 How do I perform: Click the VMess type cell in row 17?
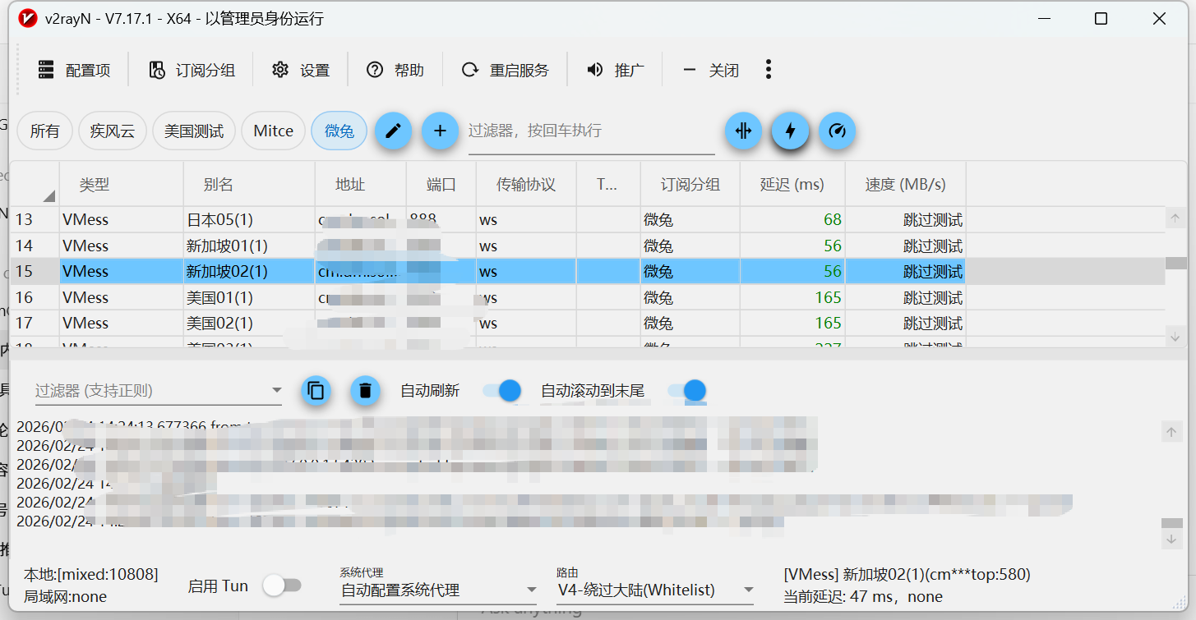click(x=85, y=323)
